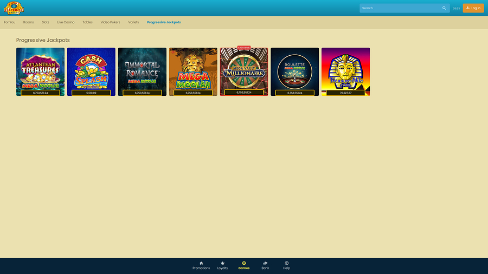This screenshot has height=274, width=488.
Task: Click the Lucky Emperor casino logo
Action: [14, 8]
